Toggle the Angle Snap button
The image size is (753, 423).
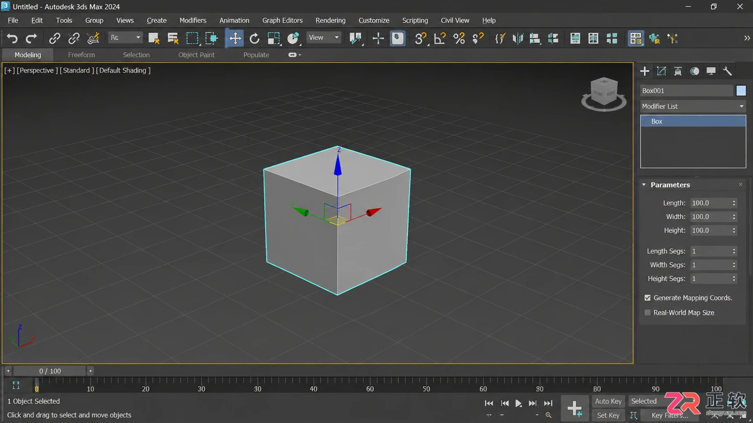tap(440, 38)
